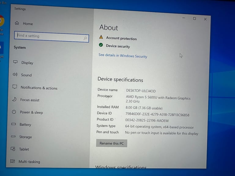Select Device ID 79B46D0F value

pyautogui.click(x=157, y=115)
